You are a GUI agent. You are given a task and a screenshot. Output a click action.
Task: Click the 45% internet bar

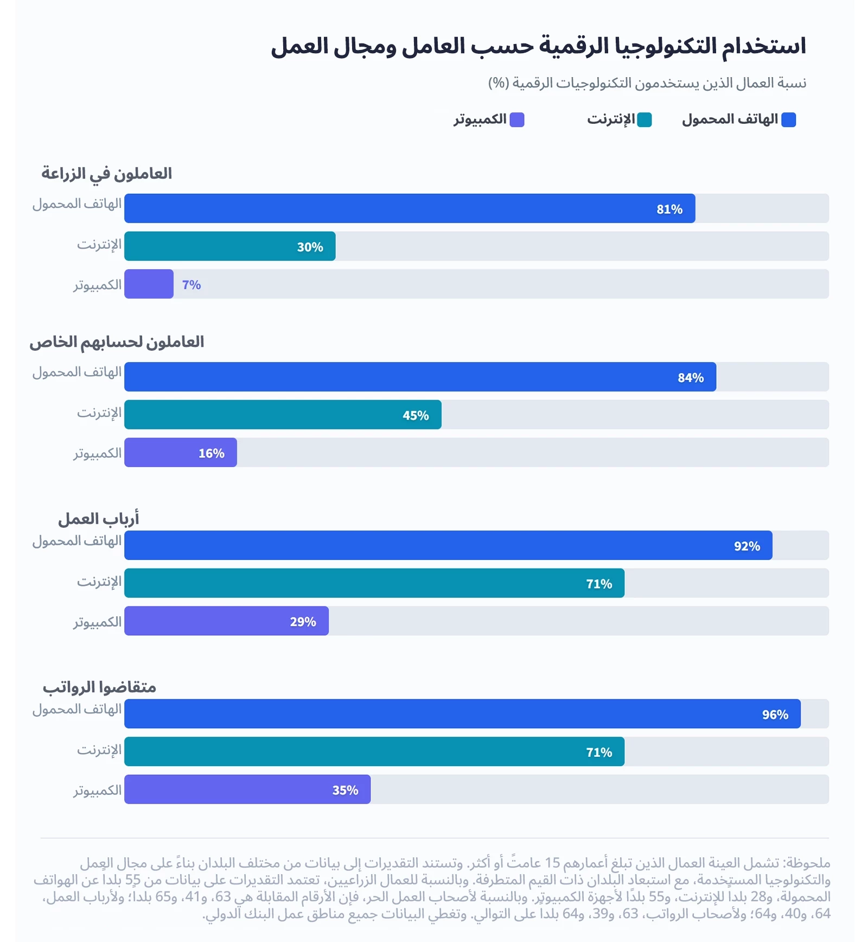283,415
